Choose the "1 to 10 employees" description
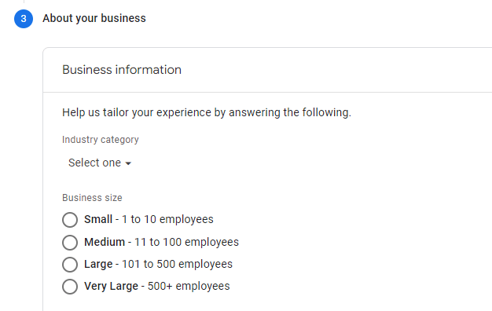This screenshot has width=492, height=311. click(x=167, y=219)
